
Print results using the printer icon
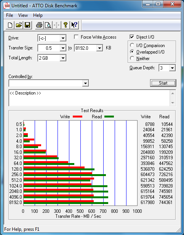tap(39, 25)
